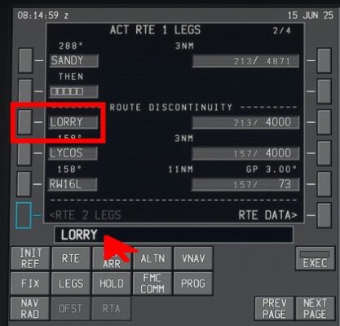
Task: Open RTE DATA using right line key
Action: click(x=325, y=215)
